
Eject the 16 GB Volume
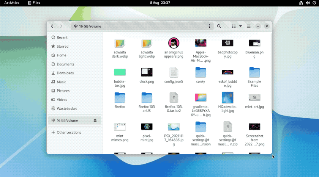pos(95,121)
